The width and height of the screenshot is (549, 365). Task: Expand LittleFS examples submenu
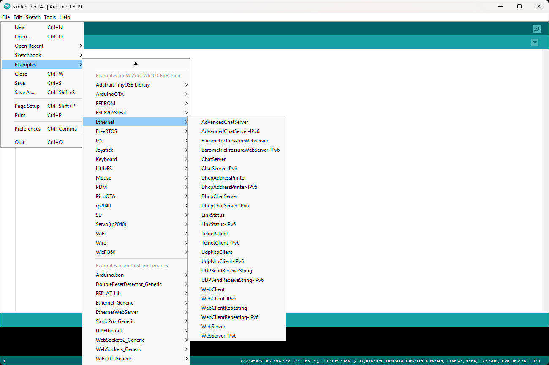pos(136,169)
